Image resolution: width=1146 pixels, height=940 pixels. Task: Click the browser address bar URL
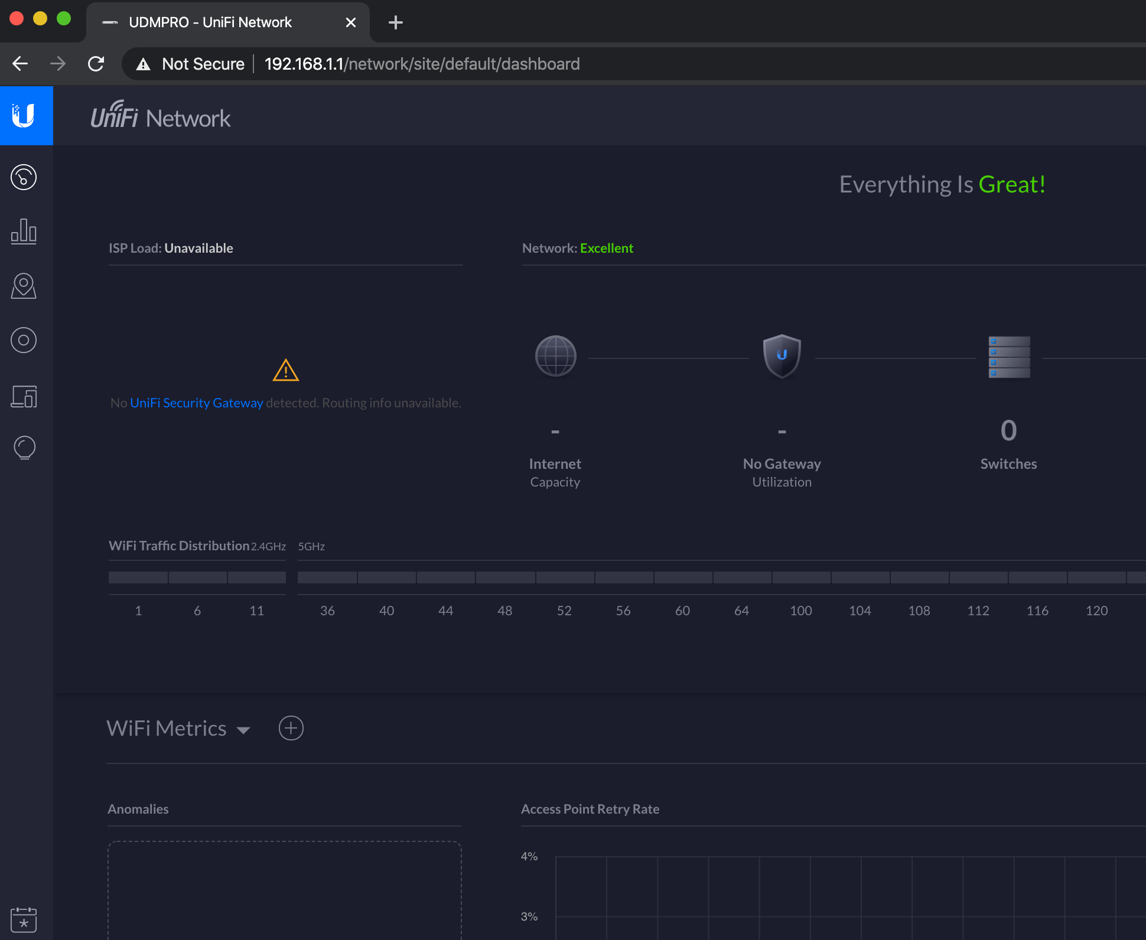tap(422, 64)
